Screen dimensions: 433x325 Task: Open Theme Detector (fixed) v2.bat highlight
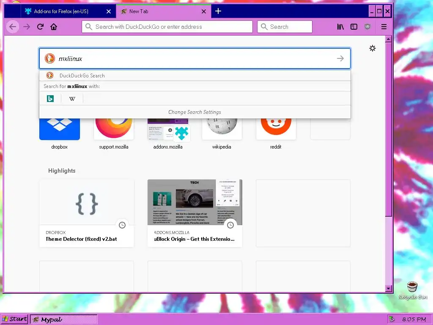(87, 213)
